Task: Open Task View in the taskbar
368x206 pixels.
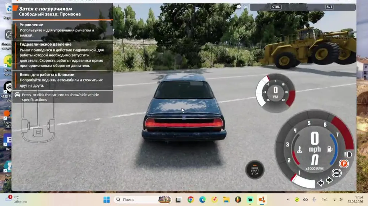Action: click(x=179, y=200)
